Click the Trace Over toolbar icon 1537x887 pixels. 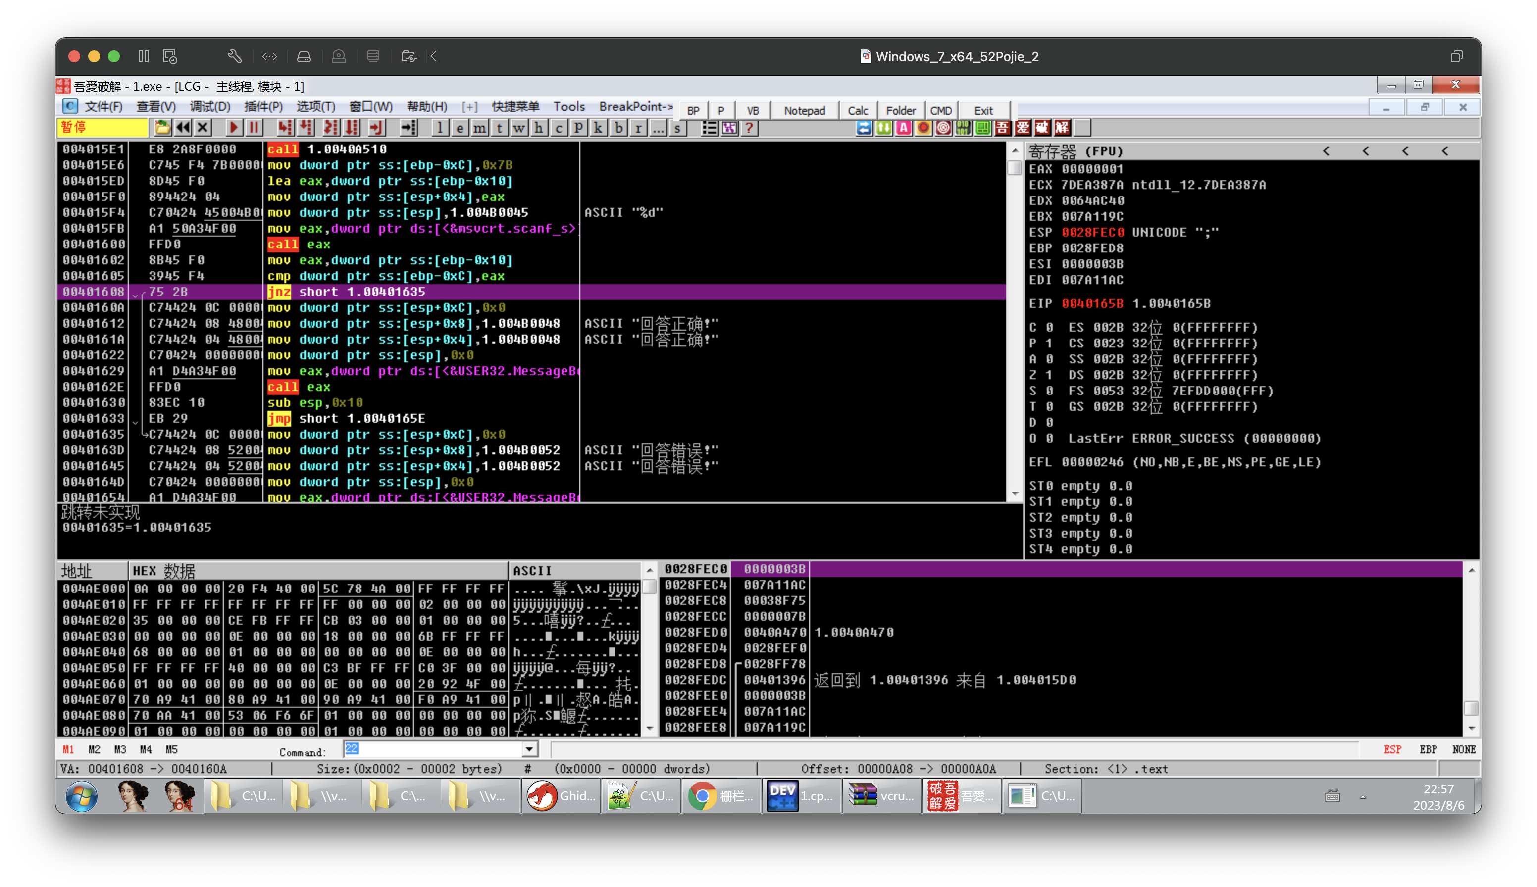click(352, 128)
